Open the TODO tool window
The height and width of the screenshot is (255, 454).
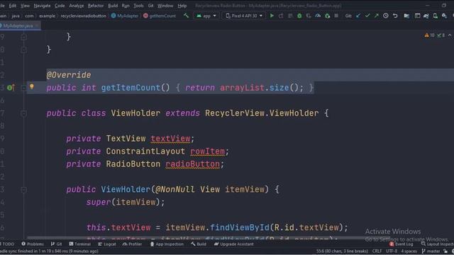coord(7,244)
